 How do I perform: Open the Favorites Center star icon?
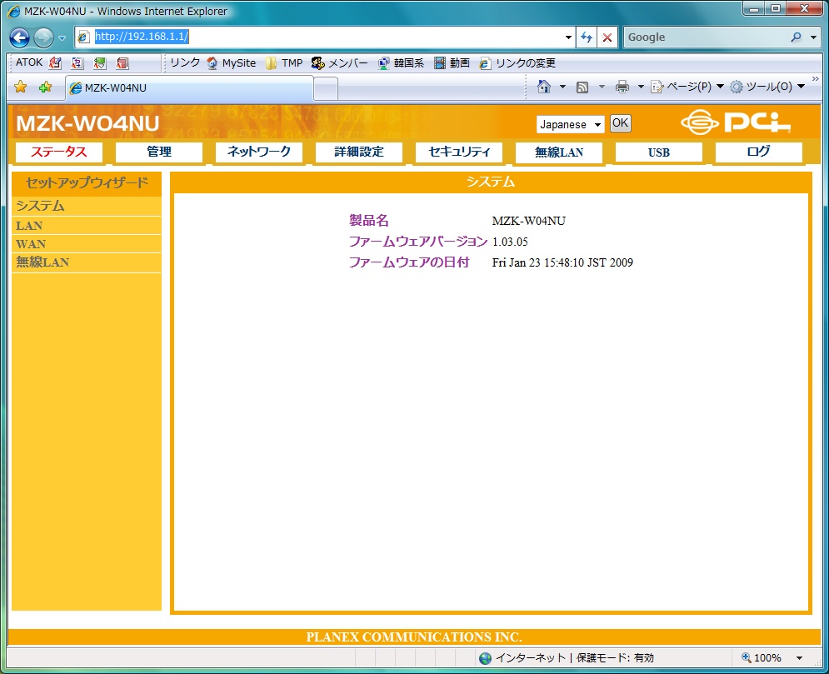click(x=21, y=87)
